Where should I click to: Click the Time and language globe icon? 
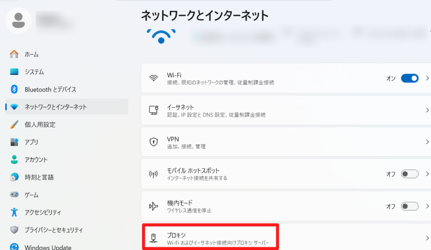click(14, 177)
